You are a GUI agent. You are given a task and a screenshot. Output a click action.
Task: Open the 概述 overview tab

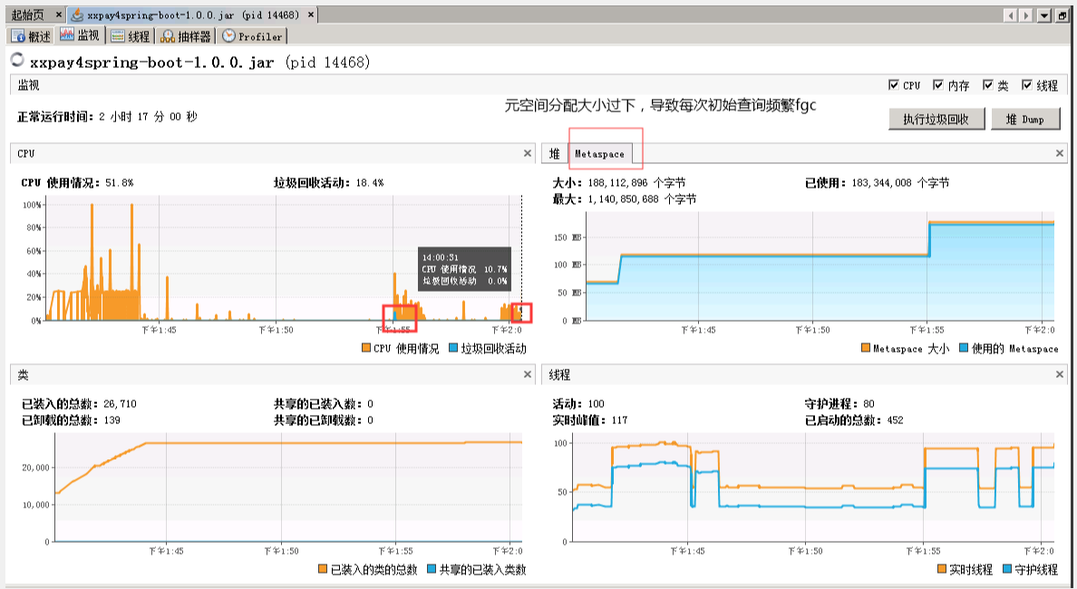(31, 36)
